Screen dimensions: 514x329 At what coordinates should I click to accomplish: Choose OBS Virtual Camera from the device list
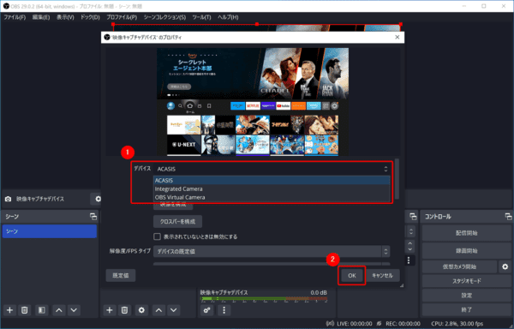click(272, 197)
